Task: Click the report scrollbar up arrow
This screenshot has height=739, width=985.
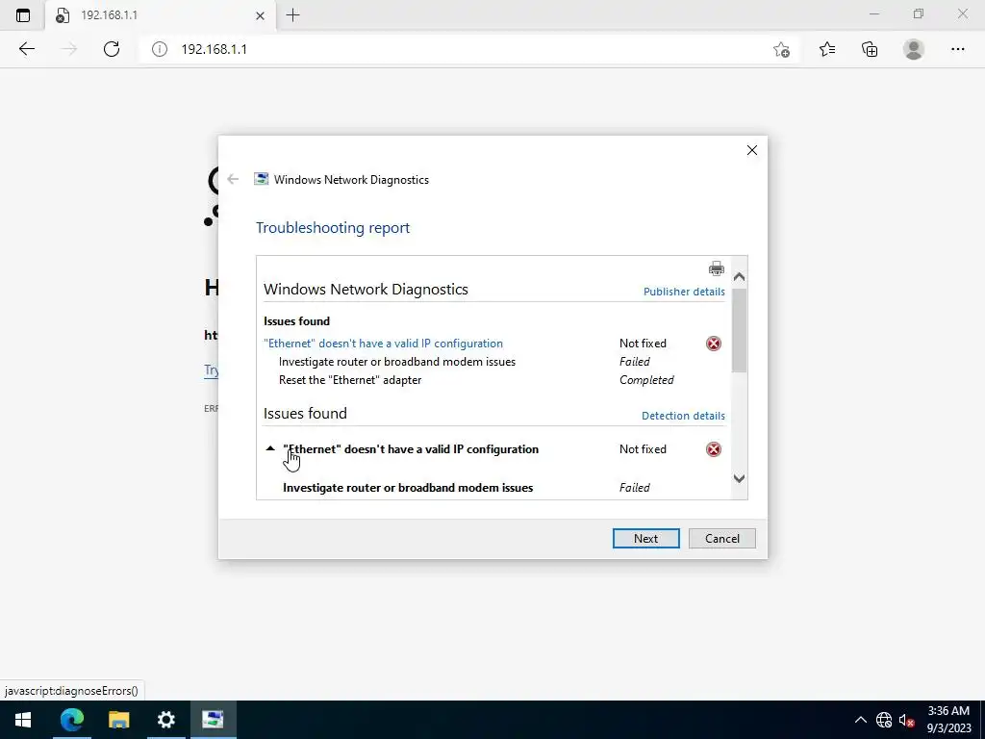Action: click(x=740, y=276)
